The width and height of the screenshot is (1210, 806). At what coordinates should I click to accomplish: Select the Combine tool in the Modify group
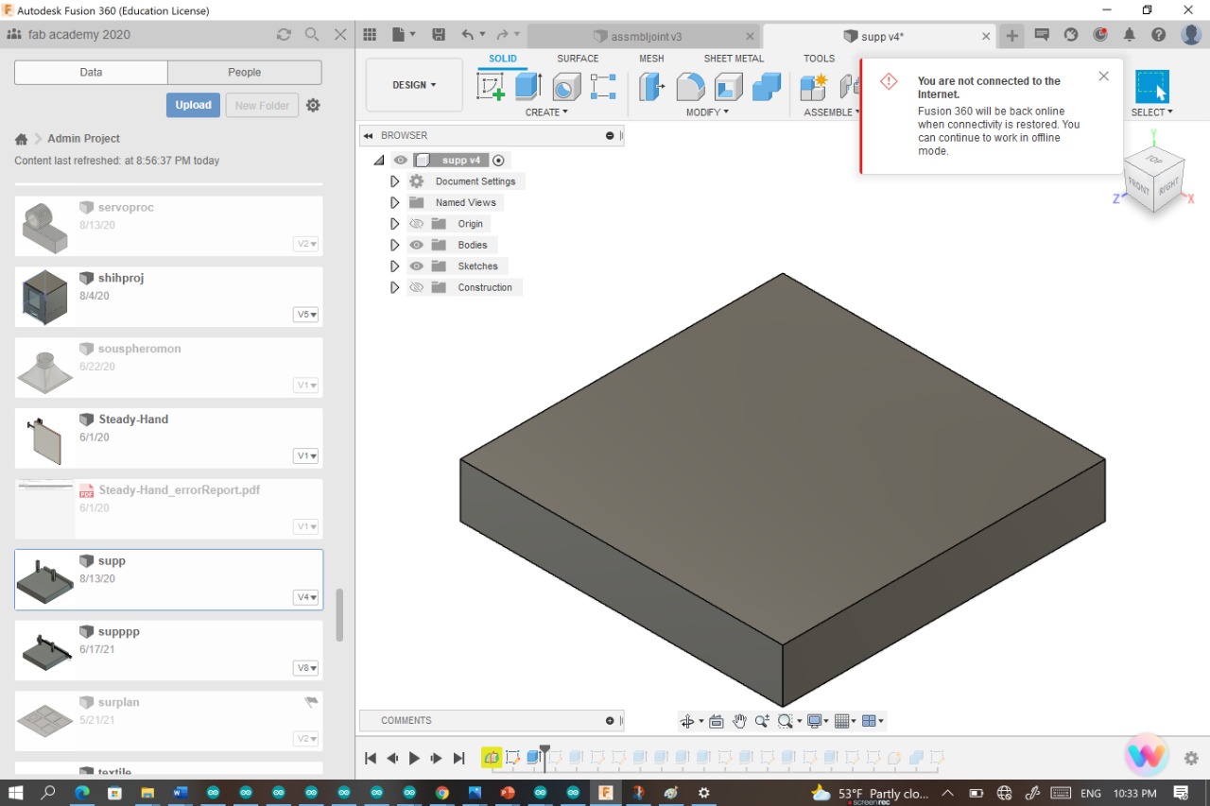pyautogui.click(x=766, y=87)
